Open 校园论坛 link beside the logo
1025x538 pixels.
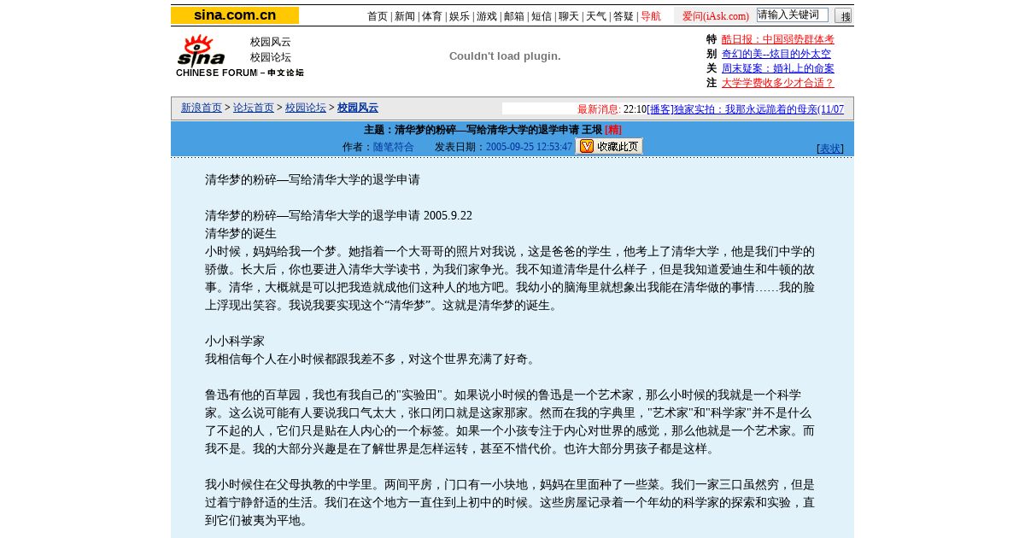pyautogui.click(x=271, y=57)
